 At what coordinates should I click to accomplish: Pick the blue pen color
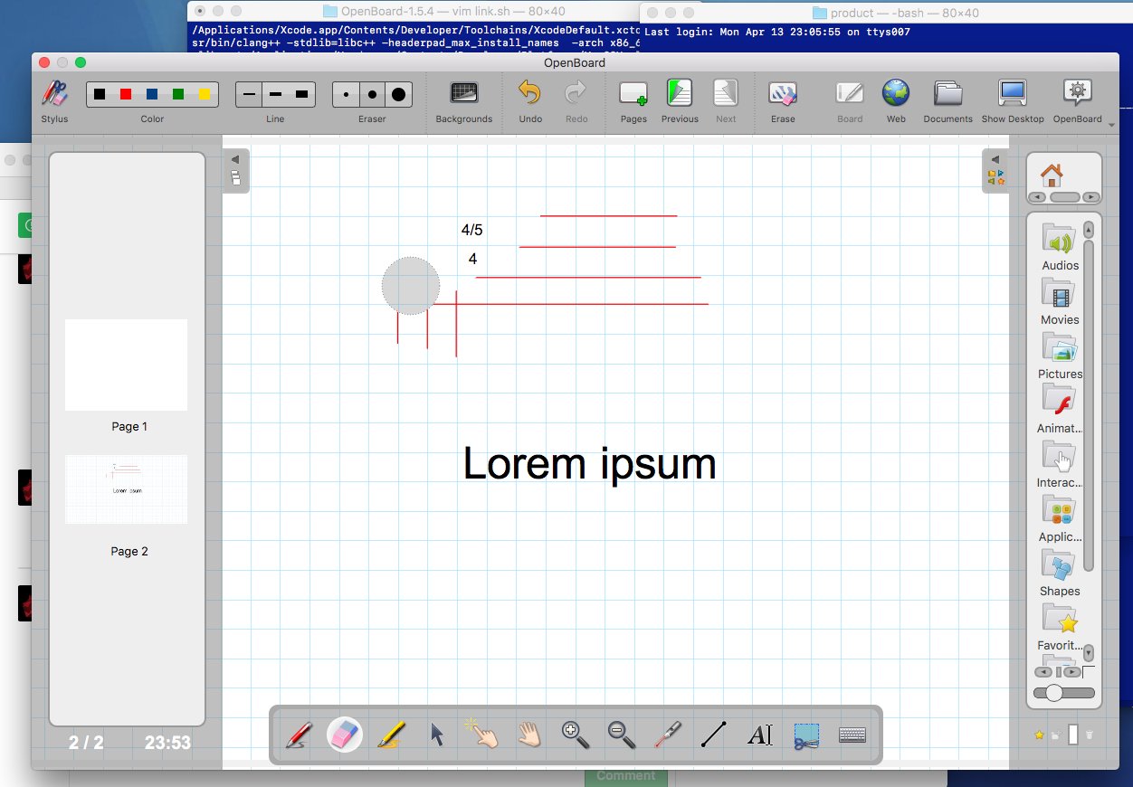pos(152,94)
